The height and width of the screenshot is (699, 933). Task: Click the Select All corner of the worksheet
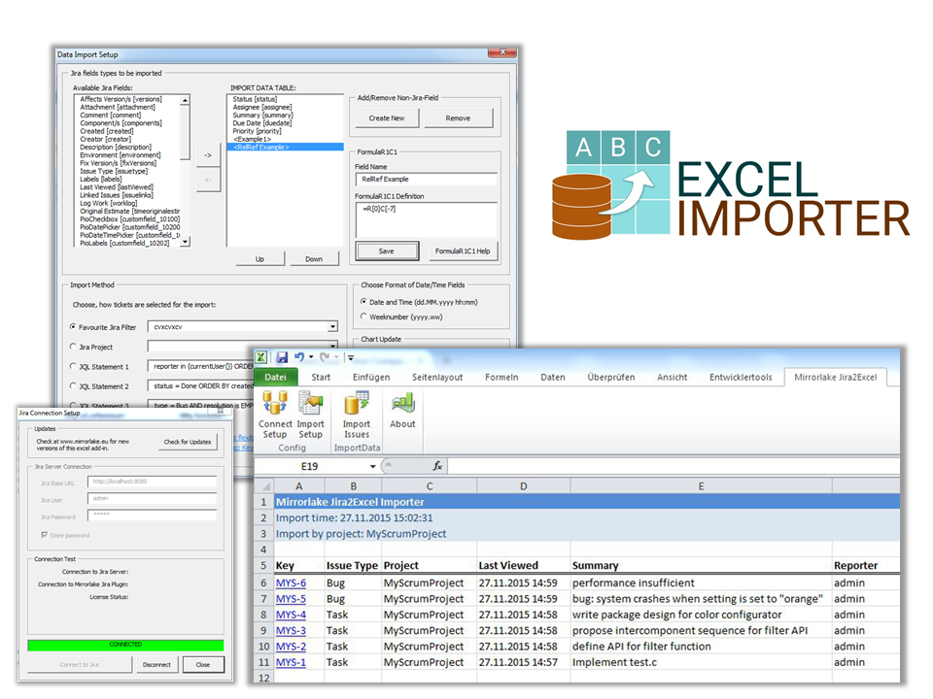coord(263,485)
